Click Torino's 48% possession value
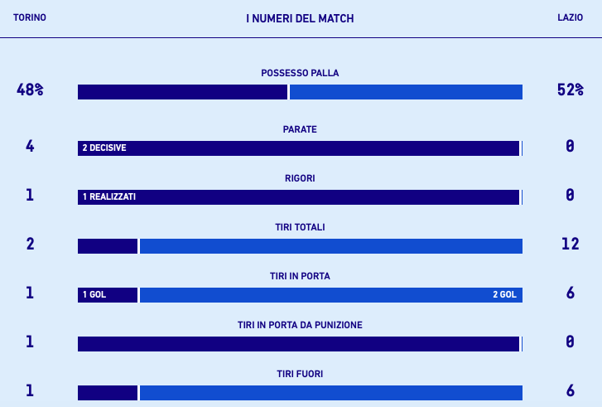 (x=30, y=91)
